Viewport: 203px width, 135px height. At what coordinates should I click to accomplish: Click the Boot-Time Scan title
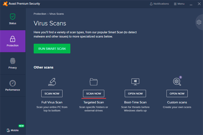135,103
